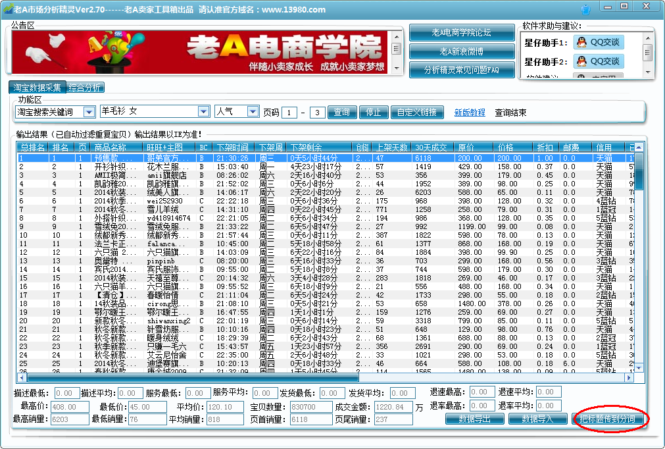
Task: Switch to the 综合分析 tab
Action: (85, 88)
